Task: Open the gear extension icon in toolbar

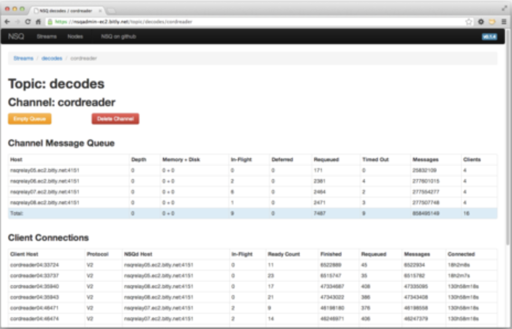Action: [481, 22]
